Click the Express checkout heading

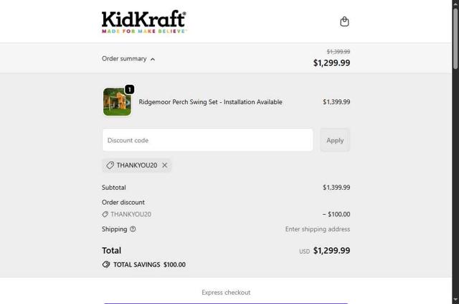click(226, 293)
